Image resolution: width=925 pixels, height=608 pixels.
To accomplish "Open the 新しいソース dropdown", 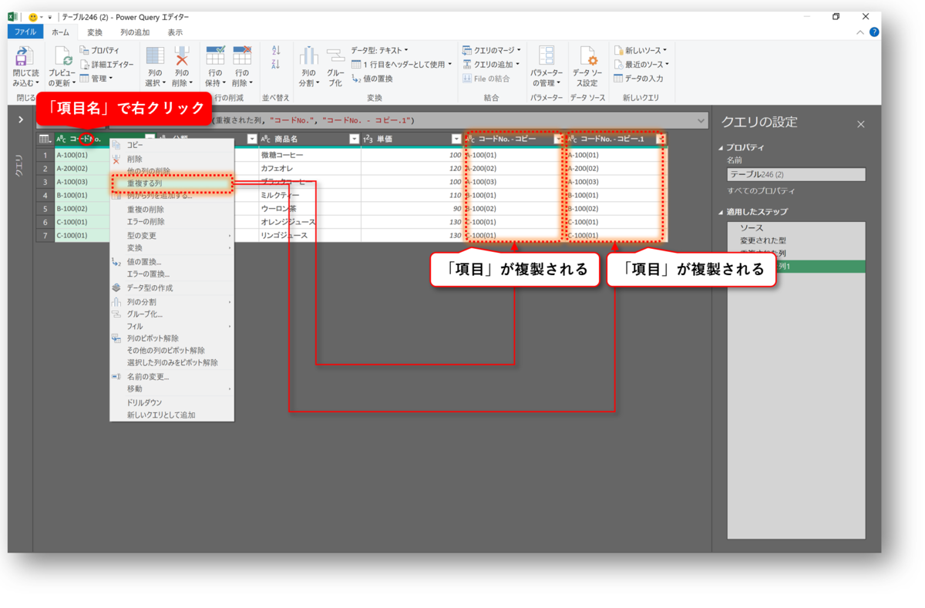I will click(x=641, y=50).
